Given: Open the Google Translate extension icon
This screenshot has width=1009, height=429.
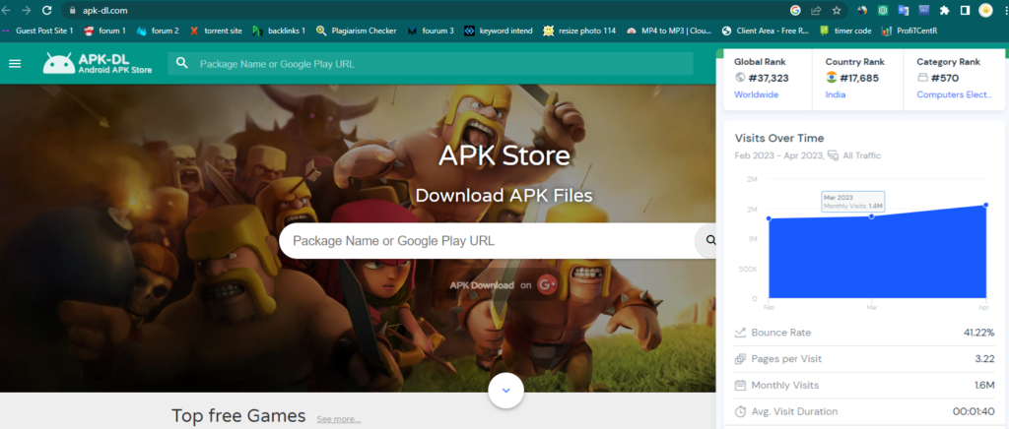Looking at the screenshot, I should (x=904, y=10).
